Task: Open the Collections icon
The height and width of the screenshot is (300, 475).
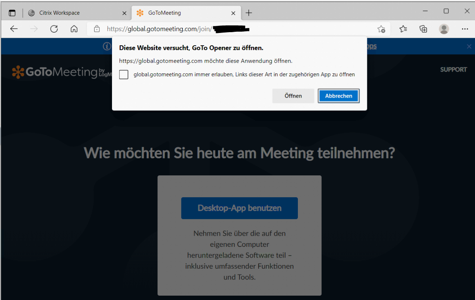Action: (x=423, y=29)
